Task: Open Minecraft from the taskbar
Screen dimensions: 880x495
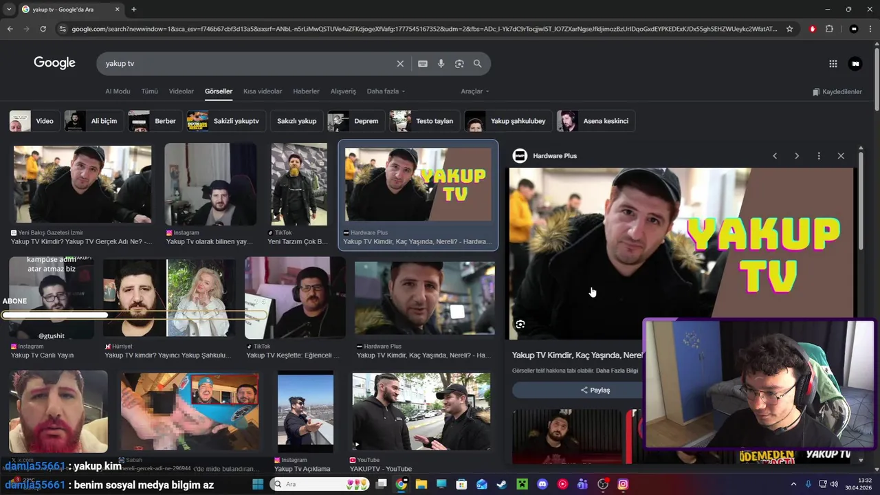Action: (x=522, y=484)
